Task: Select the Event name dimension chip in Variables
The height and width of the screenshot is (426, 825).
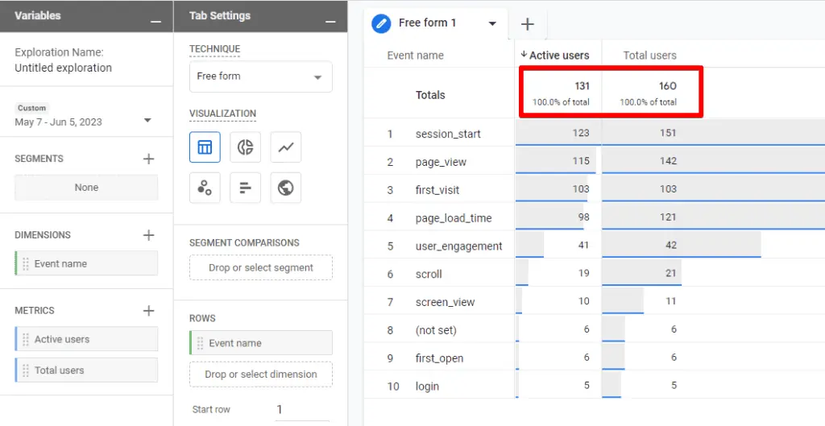Action: pos(86,263)
